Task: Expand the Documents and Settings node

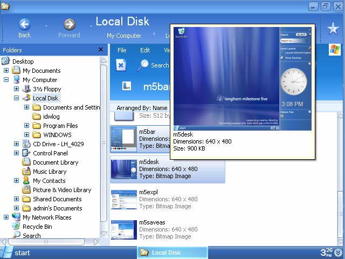Action: coord(26,107)
